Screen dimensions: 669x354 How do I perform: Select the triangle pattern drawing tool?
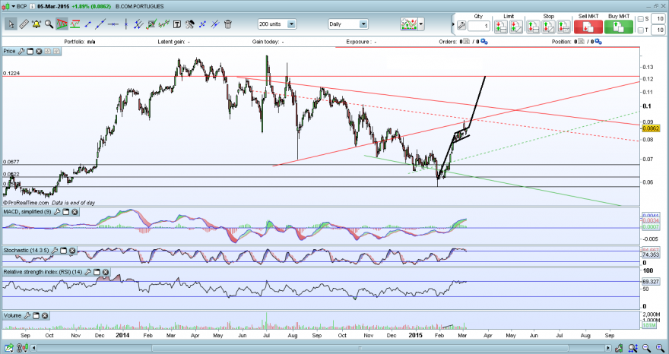[x=62, y=24]
